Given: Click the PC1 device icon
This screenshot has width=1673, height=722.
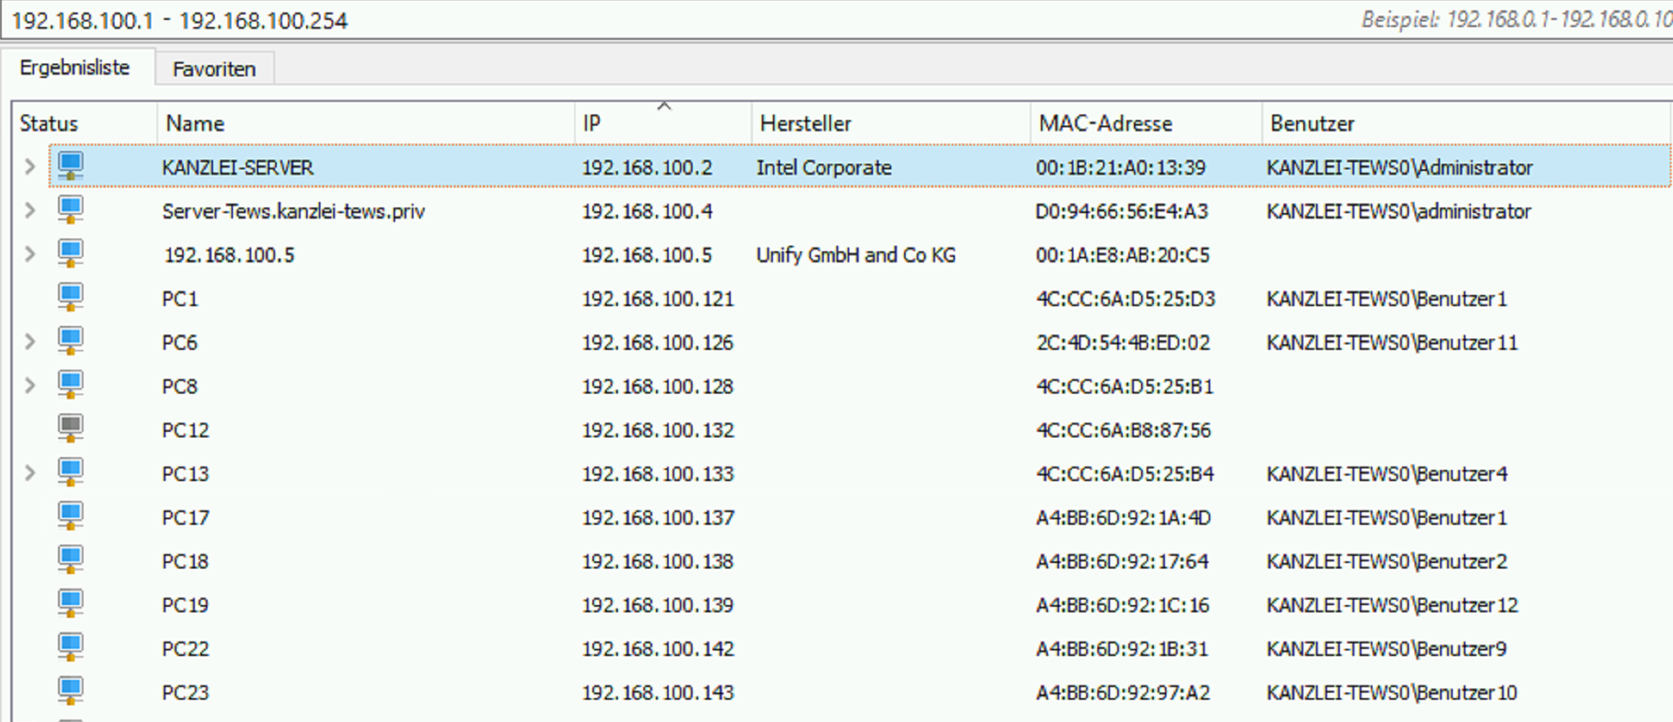Looking at the screenshot, I should point(71,297).
